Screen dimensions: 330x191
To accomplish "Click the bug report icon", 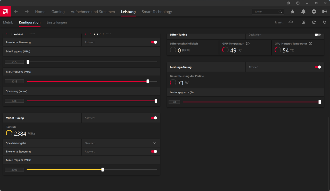I will point(289,3).
